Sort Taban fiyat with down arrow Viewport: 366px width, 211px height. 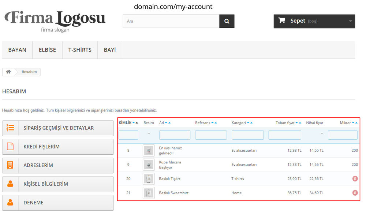[x=297, y=123]
